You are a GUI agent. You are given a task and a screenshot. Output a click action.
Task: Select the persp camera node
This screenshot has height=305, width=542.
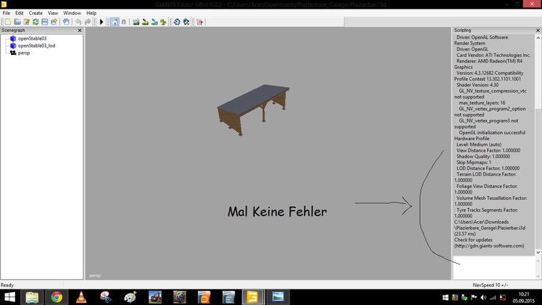[24, 52]
